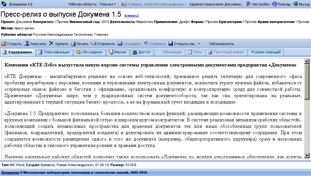Viewport: 311px width, 176px height.
Task: Click the Отменить toolbar label
Action: [157, 44]
